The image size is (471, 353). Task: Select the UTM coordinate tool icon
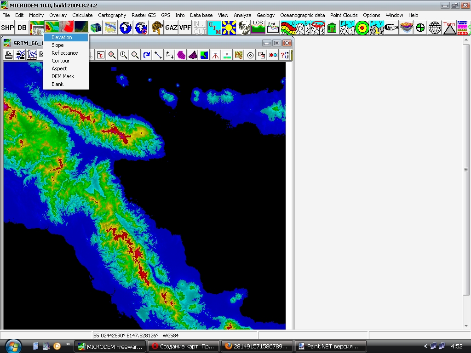214,28
